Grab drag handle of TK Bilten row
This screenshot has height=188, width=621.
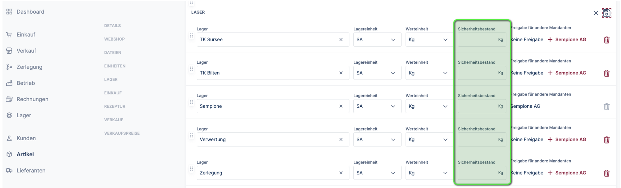[x=191, y=69]
